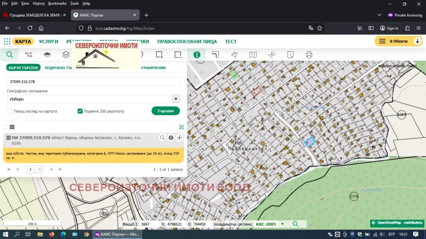Click the parcel number search input field
426x239 pixels.
coord(93,81)
